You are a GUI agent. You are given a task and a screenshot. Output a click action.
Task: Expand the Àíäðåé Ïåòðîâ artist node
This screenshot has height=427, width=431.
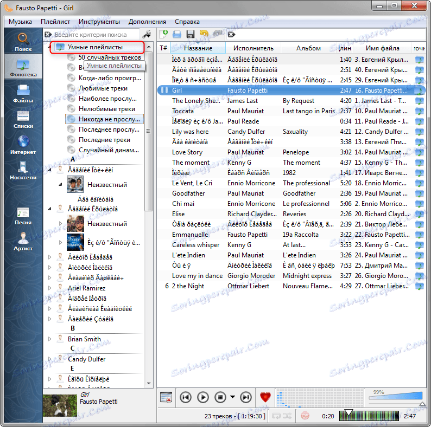[x=50, y=298]
